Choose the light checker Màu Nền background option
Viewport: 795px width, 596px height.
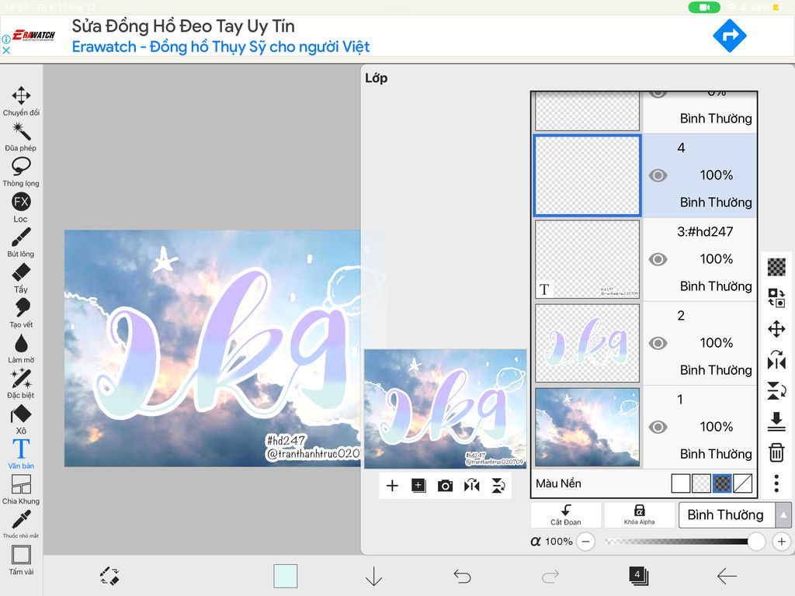[701, 483]
